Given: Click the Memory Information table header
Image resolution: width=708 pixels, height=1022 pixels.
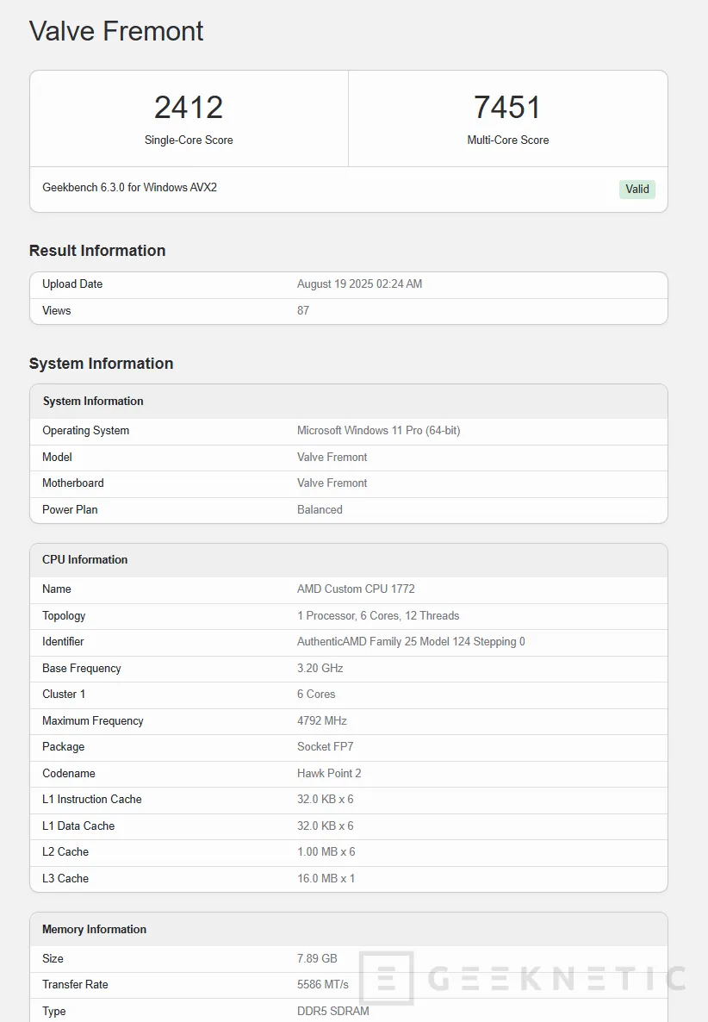Looking at the screenshot, I should tap(94, 929).
